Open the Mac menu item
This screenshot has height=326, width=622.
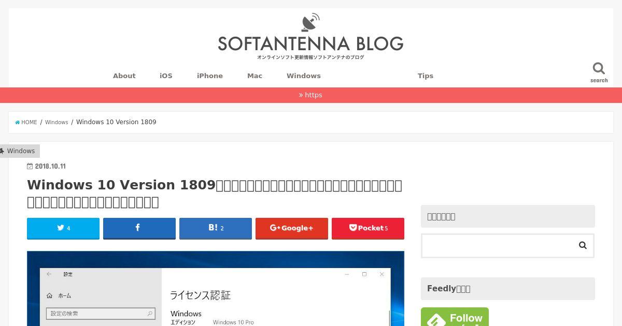coord(255,76)
